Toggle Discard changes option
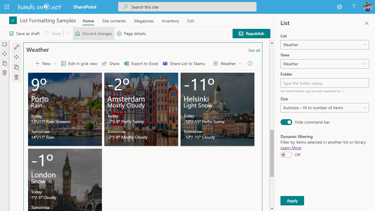The width and height of the screenshot is (375, 211). (93, 34)
